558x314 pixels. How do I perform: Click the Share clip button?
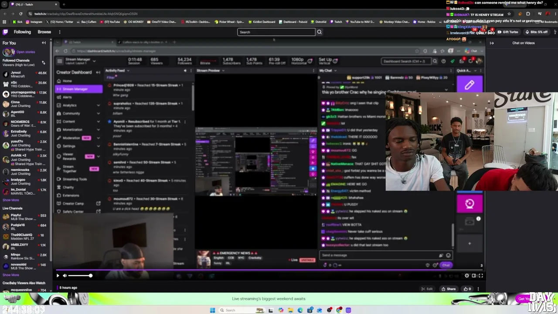click(449, 289)
